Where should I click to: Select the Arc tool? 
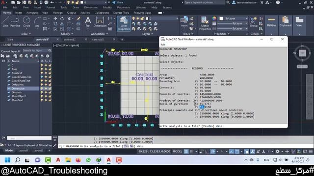(37, 22)
